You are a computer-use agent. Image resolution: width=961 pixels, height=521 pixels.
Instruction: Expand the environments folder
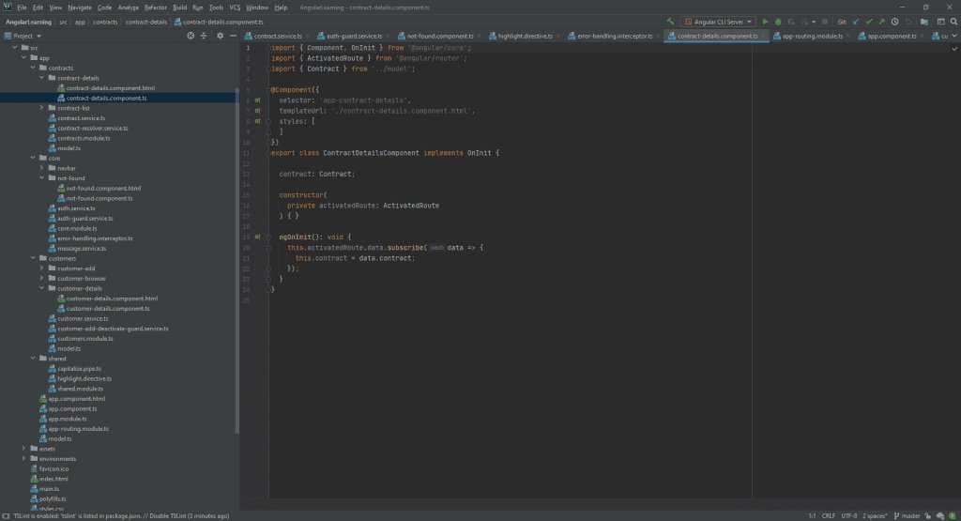(23, 458)
